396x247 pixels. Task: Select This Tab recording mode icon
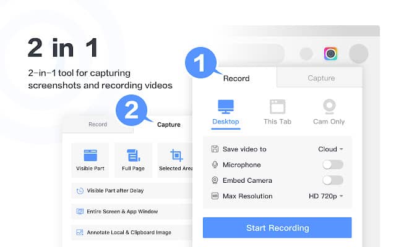pyautogui.click(x=278, y=107)
